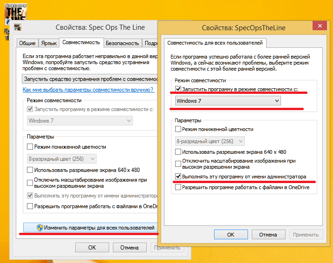333x263 pixels.
Task: Enable Режим пониженной цветности in the all-users dialog
Action: [x=178, y=129]
